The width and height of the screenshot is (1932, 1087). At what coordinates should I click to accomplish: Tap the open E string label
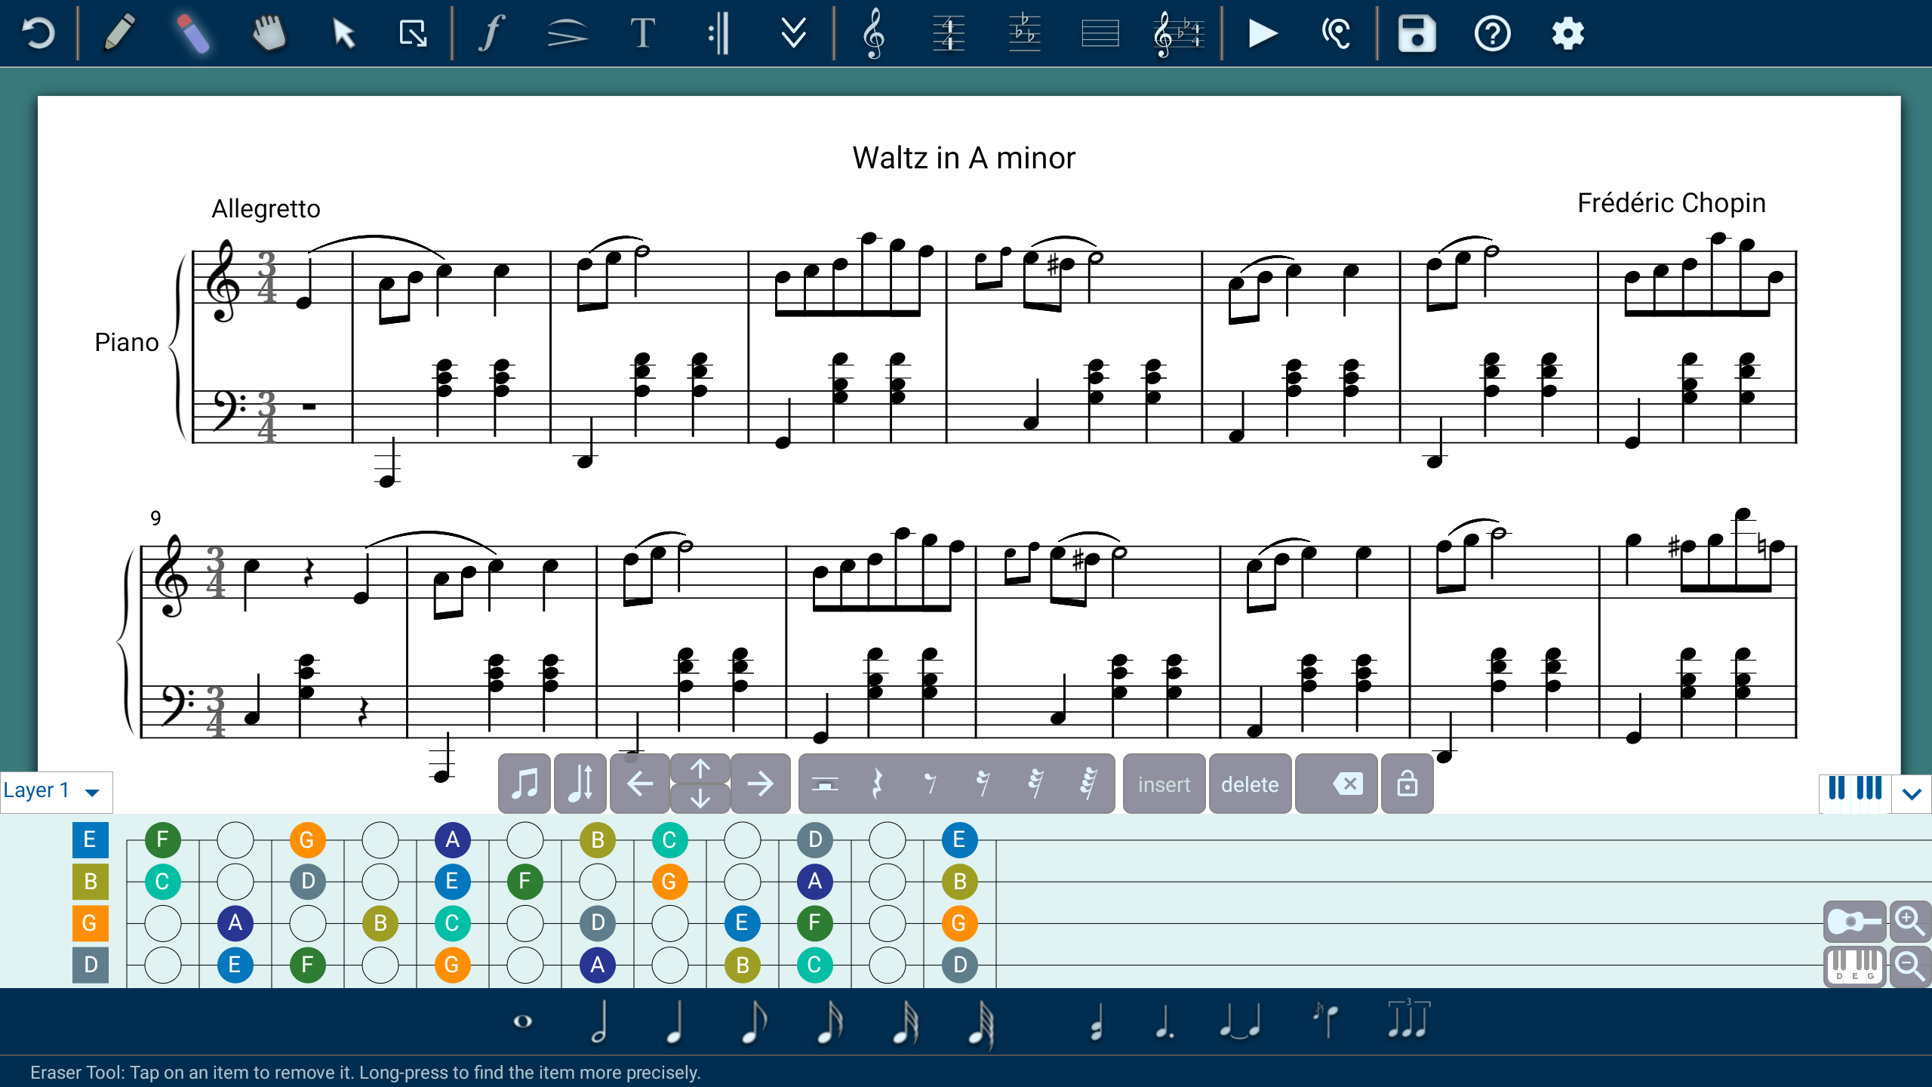pos(90,839)
